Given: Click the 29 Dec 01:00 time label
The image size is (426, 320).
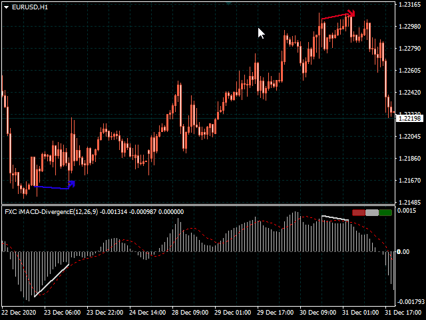Looking at the screenshot, I should (x=232, y=313).
